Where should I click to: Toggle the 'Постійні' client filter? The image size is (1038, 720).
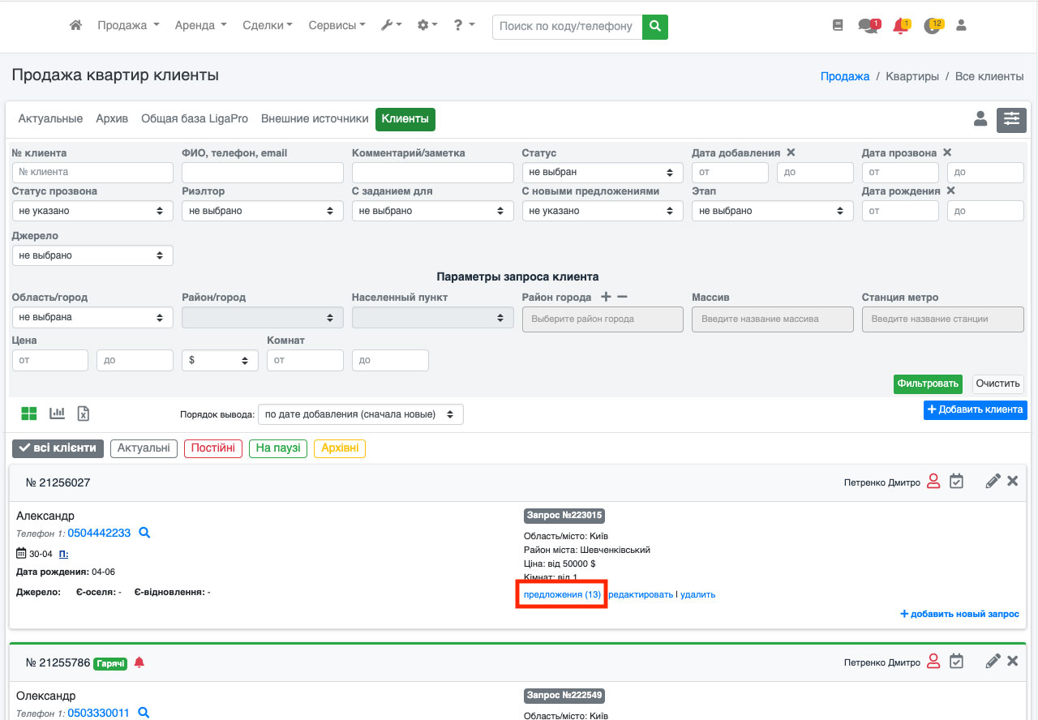pos(213,448)
